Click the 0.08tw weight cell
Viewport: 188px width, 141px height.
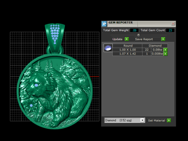(157, 50)
